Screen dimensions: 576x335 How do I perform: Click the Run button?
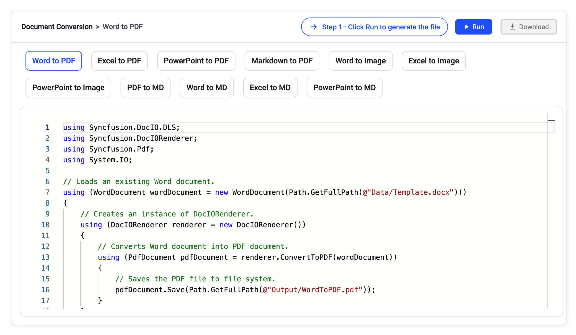tap(473, 27)
